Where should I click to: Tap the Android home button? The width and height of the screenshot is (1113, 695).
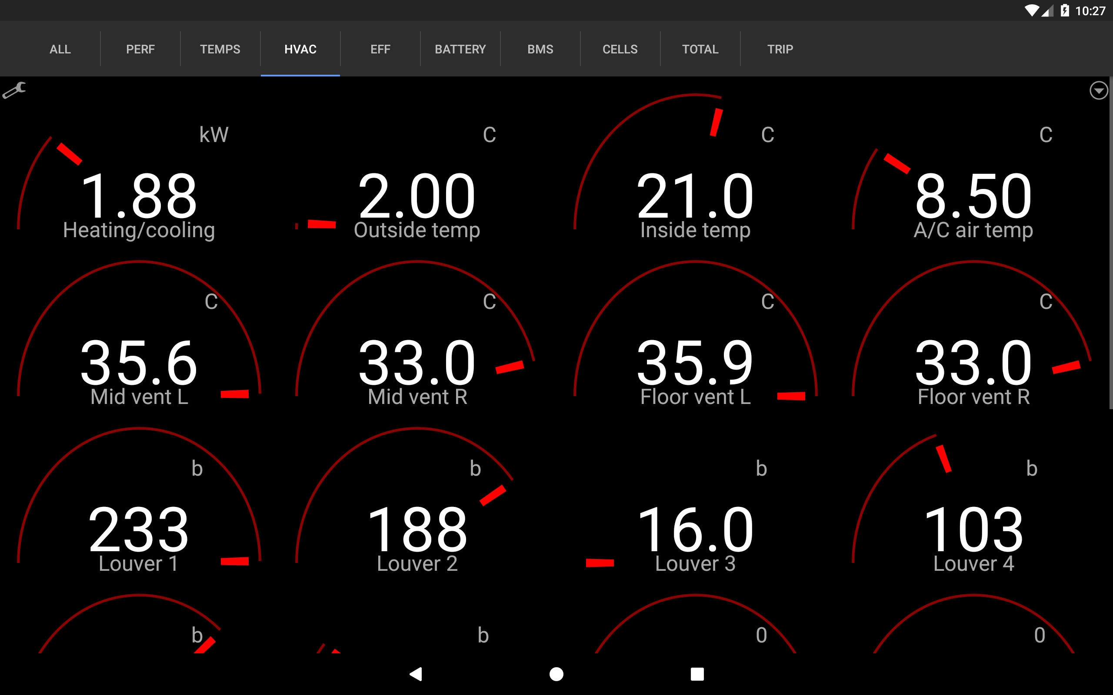(556, 674)
